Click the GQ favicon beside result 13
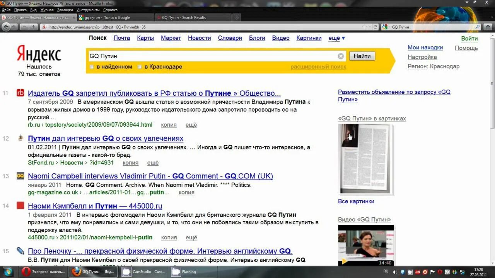The image size is (495, 278). tap(20, 176)
